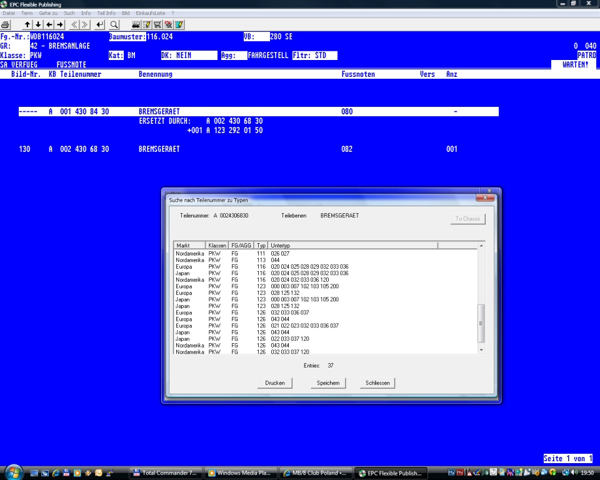Screen dimensions: 600x480
Task: Click the shopping cart toolbar icon
Action: pos(157,24)
